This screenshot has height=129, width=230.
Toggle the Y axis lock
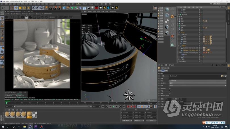[x=38, y=8]
